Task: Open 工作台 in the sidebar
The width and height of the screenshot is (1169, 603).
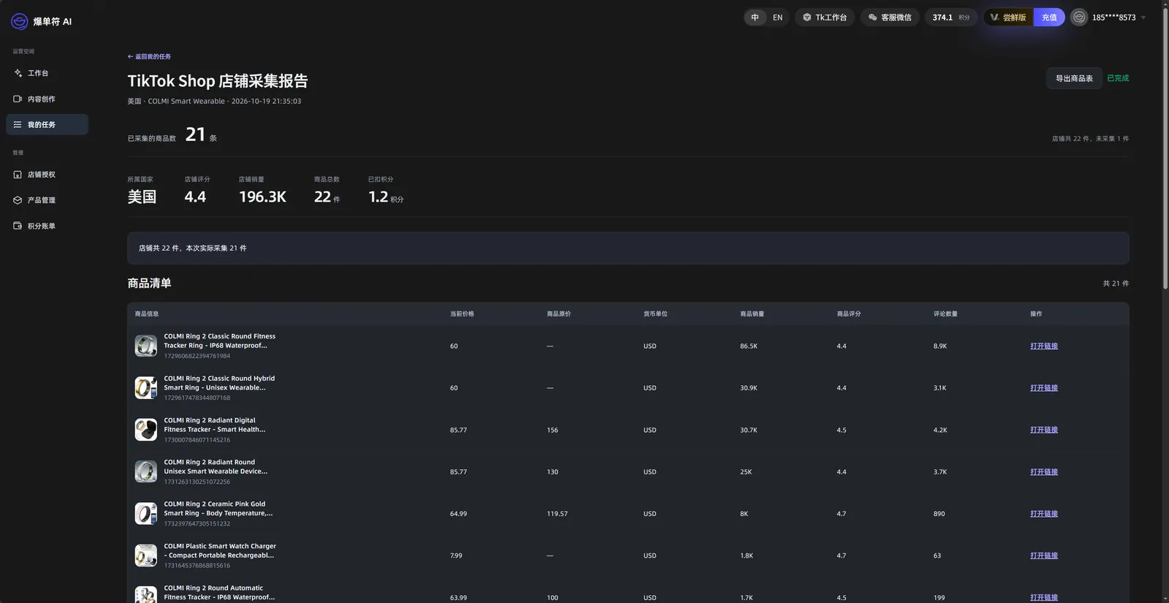Action: coord(47,73)
